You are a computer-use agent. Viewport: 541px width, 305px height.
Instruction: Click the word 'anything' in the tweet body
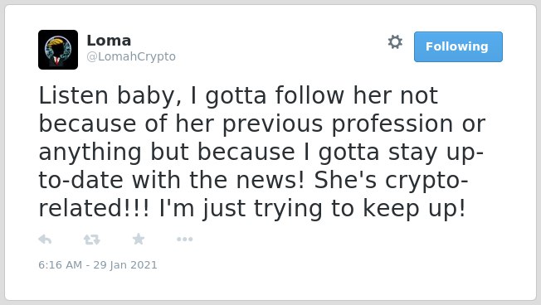90,152
